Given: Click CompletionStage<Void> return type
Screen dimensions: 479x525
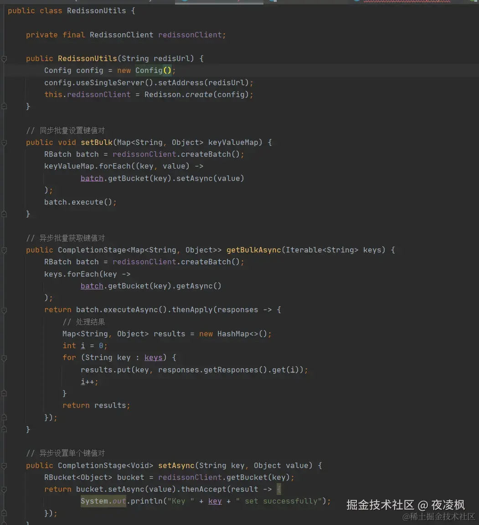Looking at the screenshot, I should point(105,465).
